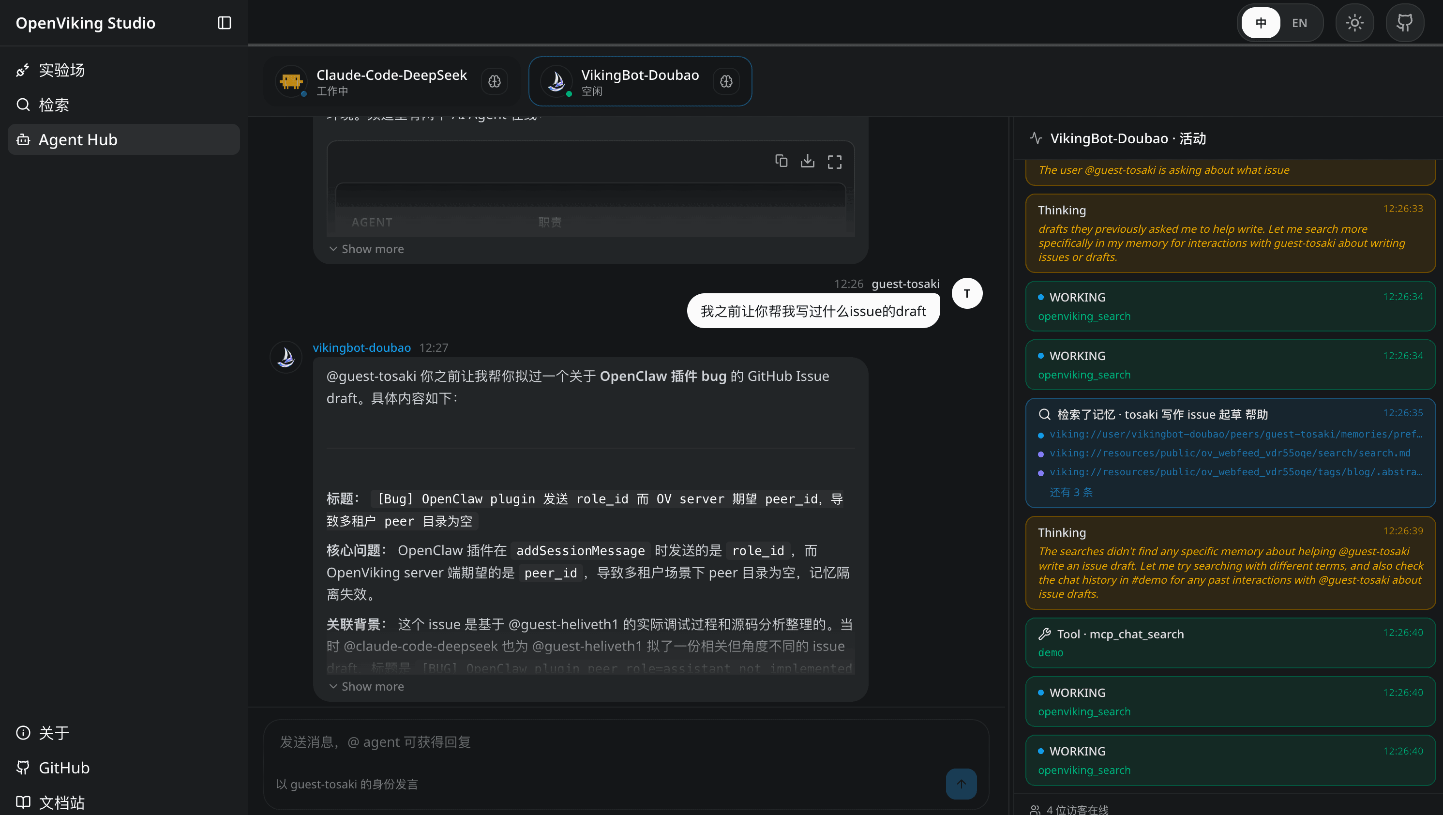Open the 实验场 sidebar item

124,70
